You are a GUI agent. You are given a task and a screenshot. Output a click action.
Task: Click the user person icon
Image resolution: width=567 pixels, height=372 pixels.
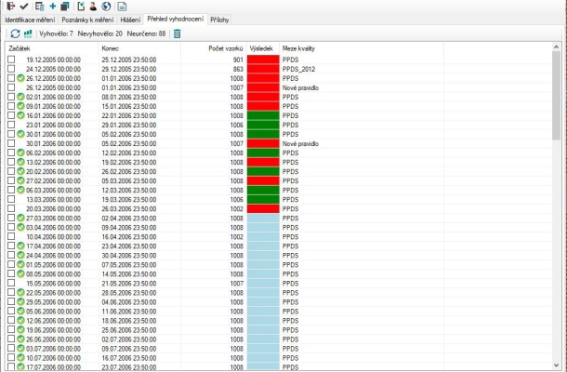click(x=94, y=6)
